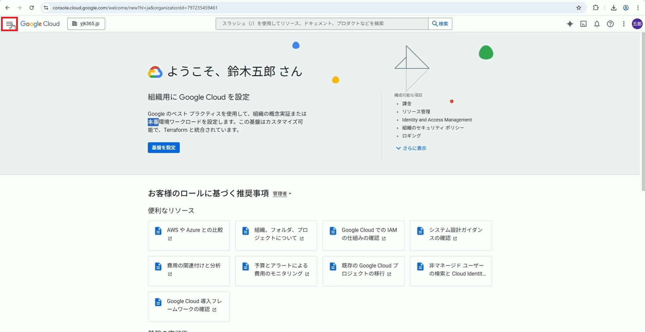645x332 pixels.
Task: Open Gemini AI assistant sparkle icon
Action: pyautogui.click(x=570, y=24)
